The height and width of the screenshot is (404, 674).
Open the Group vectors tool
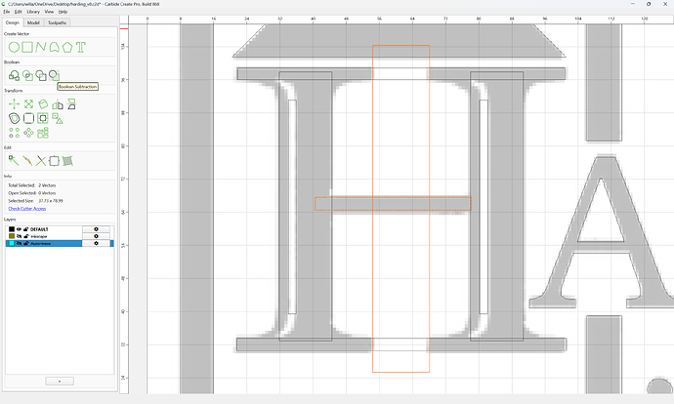point(58,118)
